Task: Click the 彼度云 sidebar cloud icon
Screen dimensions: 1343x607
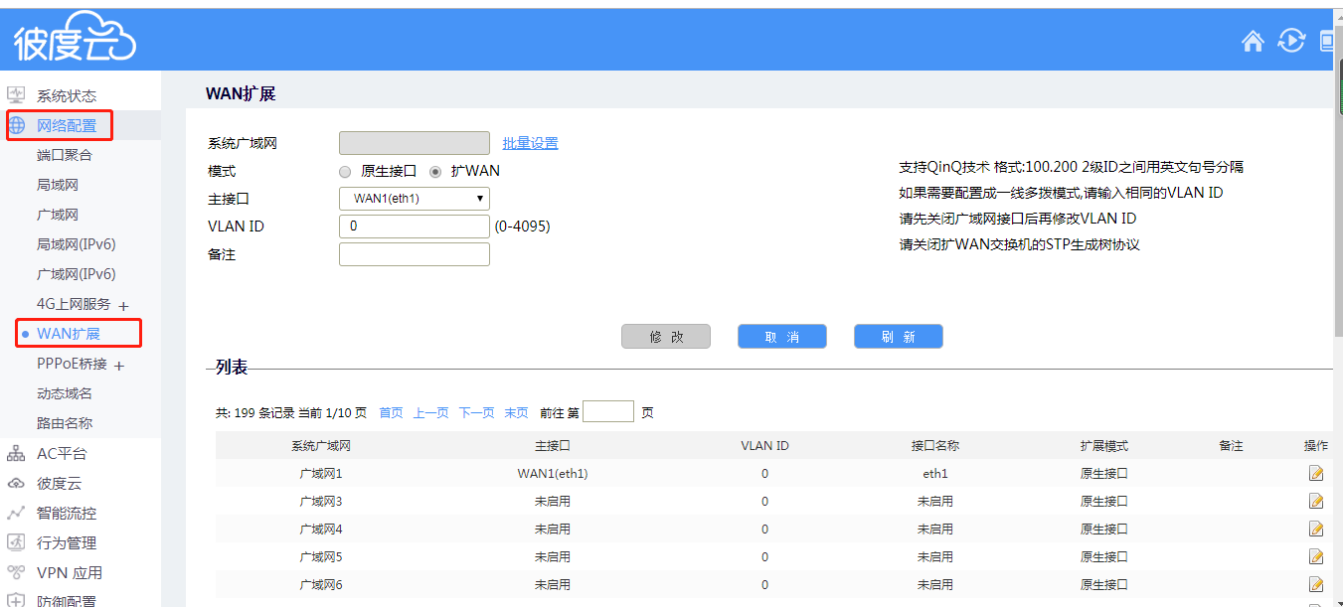Action: [x=16, y=484]
